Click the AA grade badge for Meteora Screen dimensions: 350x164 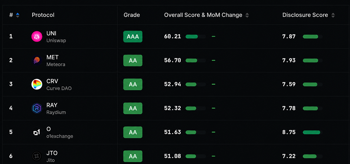tap(133, 60)
